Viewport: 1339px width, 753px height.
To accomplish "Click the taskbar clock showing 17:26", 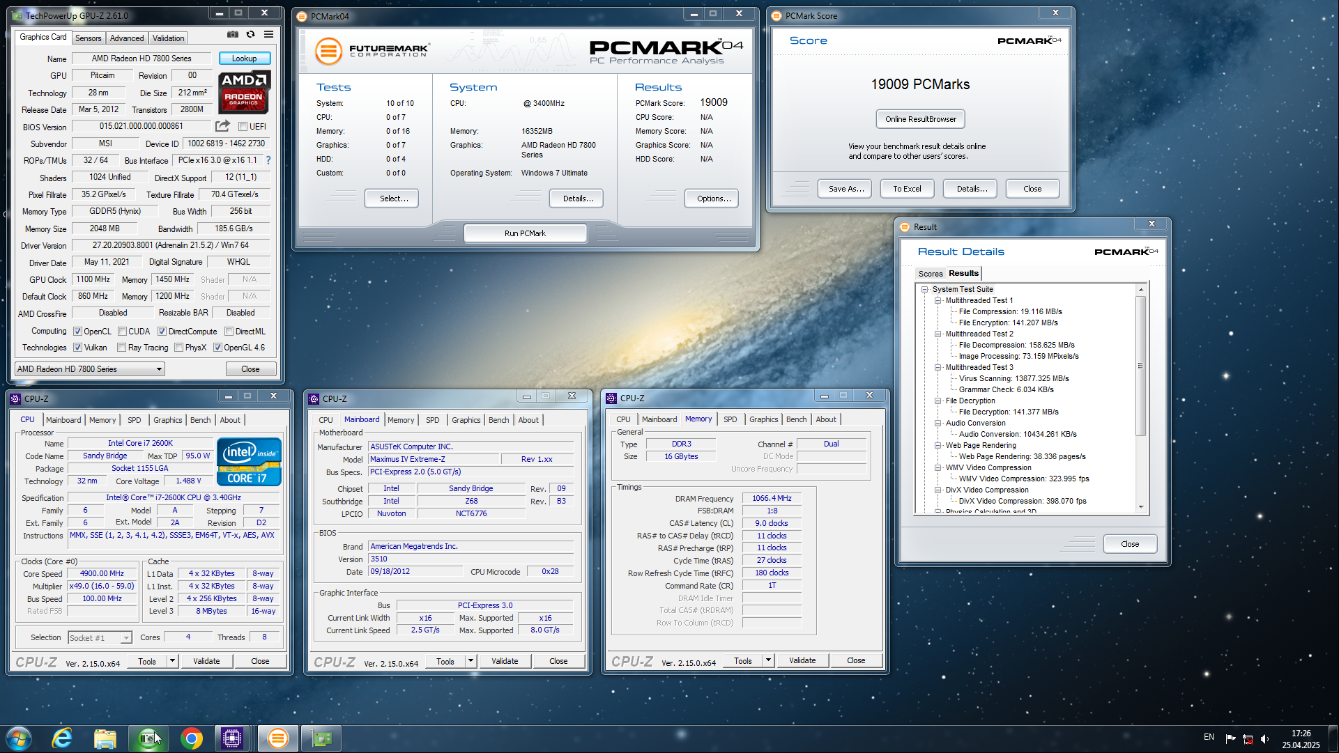I will point(1301,738).
